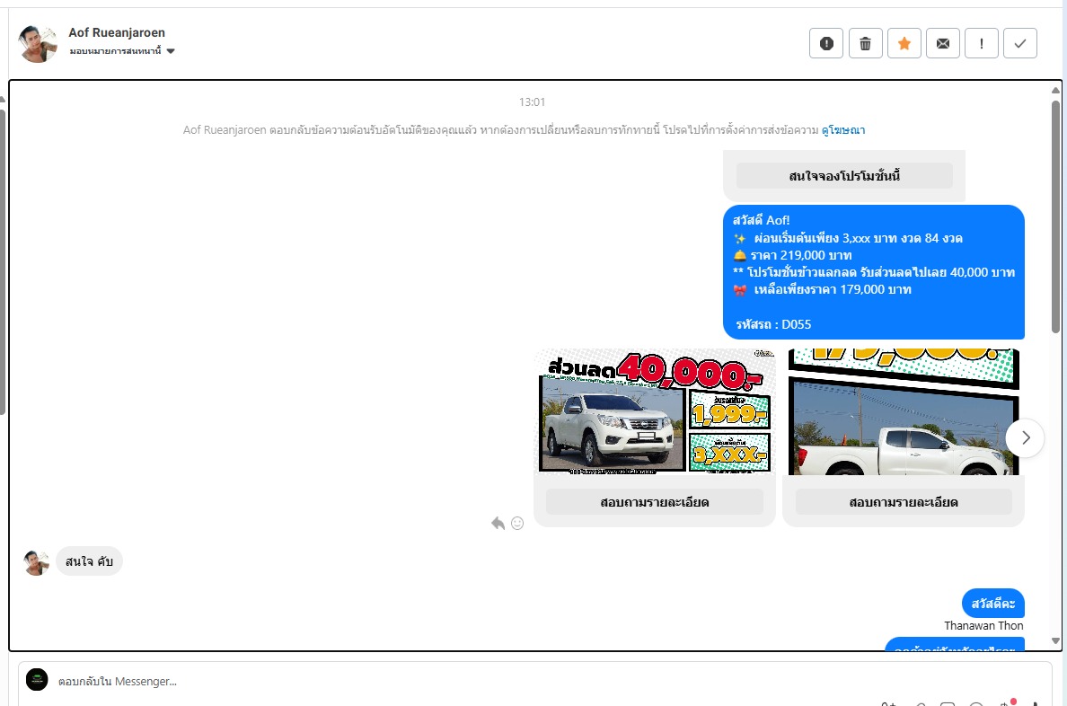Click the สนใจ คับ message bubble

tap(89, 561)
